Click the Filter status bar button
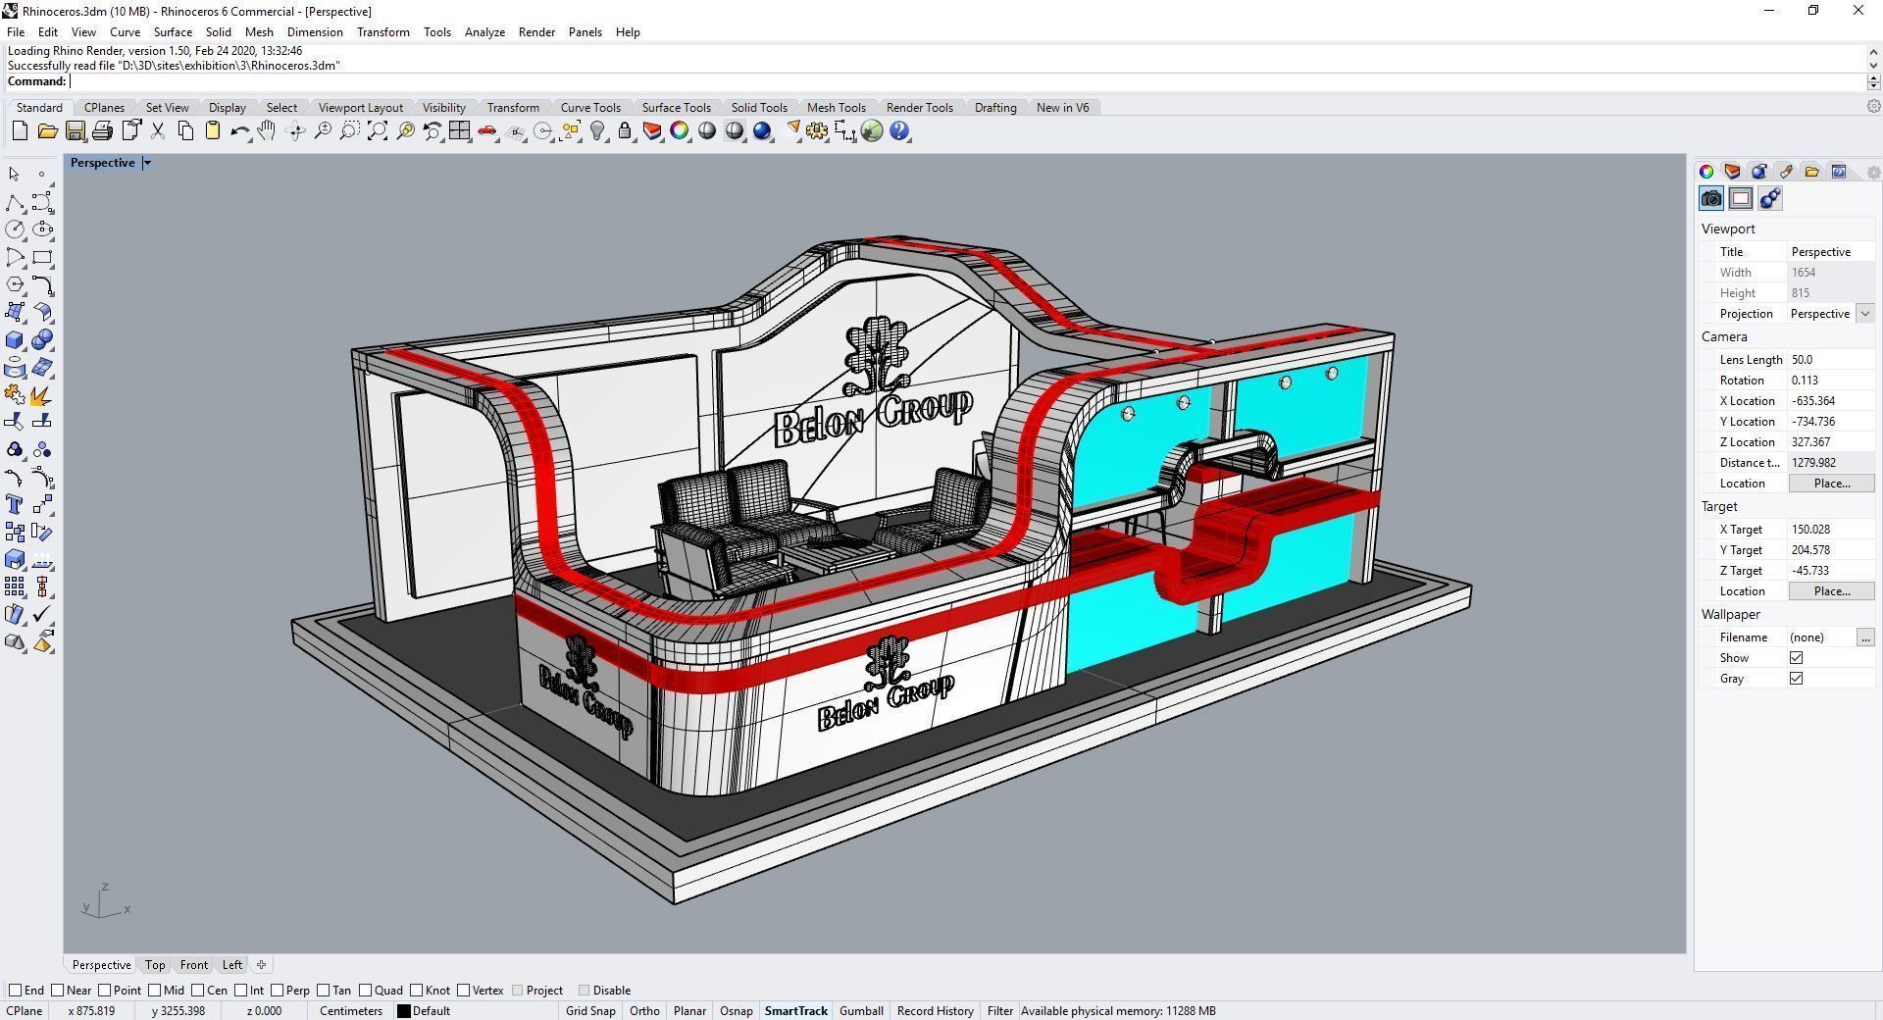Viewport: 1883px width, 1020px height. click(999, 1011)
